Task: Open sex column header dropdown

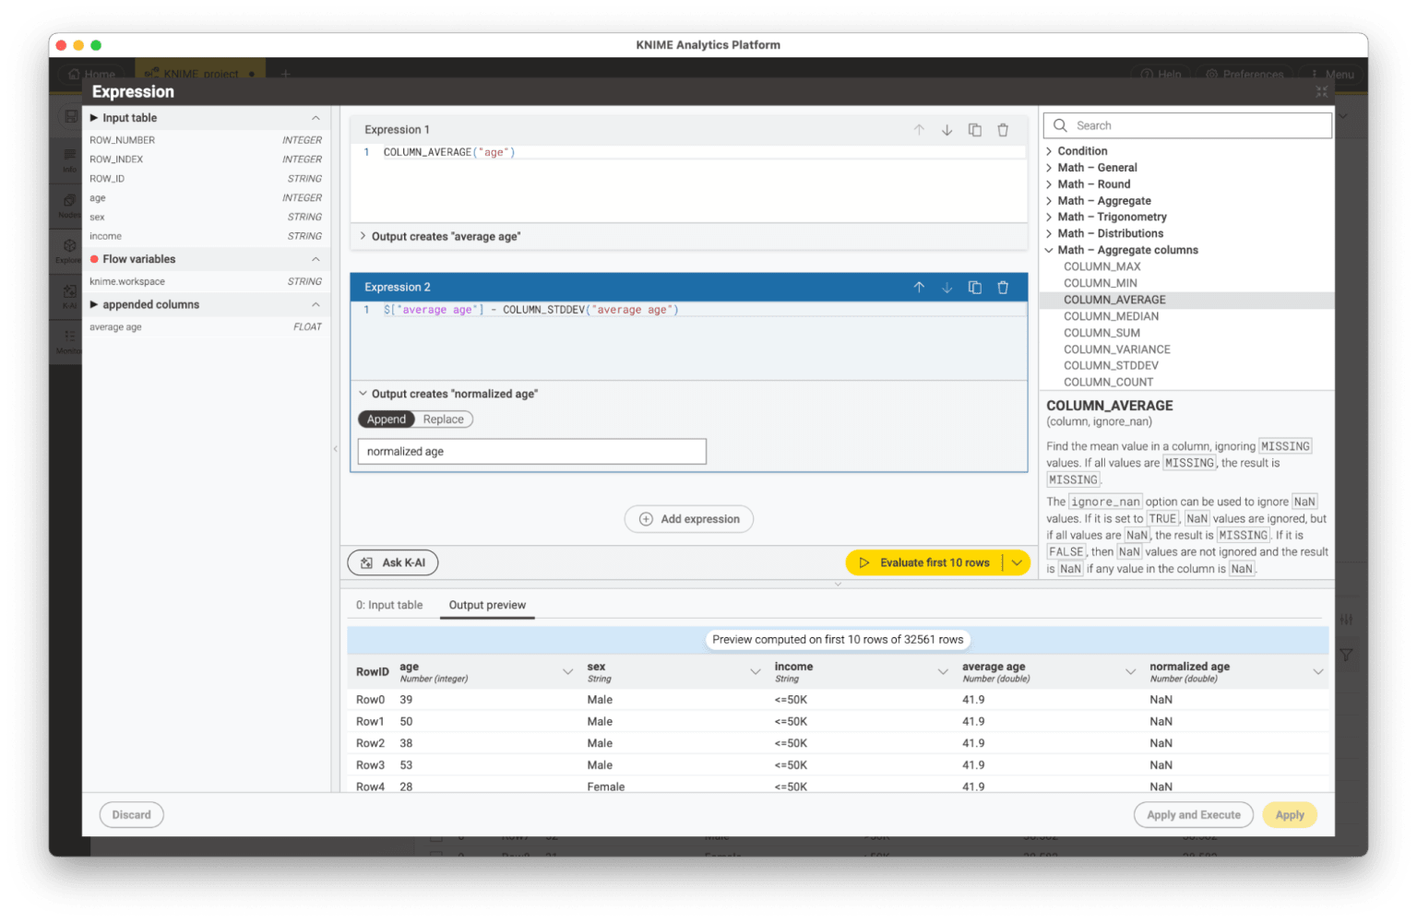Action: pos(756,672)
